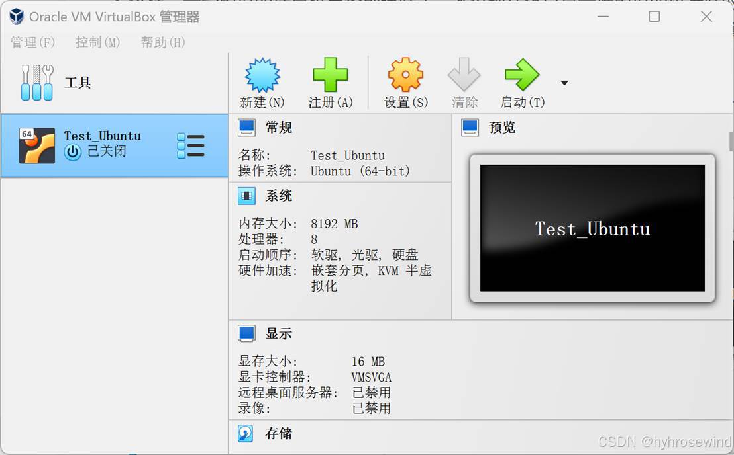This screenshot has width=734, height=455.
Task: Click the 内存大小 label
Action: [x=268, y=224]
